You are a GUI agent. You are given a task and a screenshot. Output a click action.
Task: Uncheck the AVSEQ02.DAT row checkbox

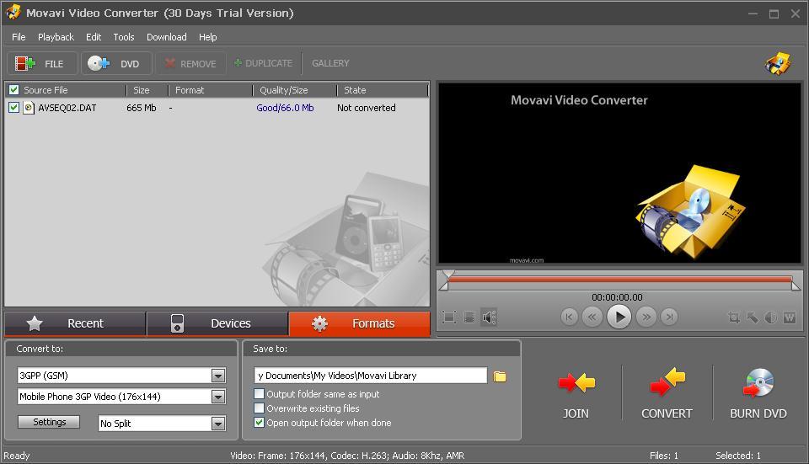coord(14,107)
